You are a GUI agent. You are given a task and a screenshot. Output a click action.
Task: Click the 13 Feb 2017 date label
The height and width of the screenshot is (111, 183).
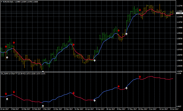coord(25,109)
